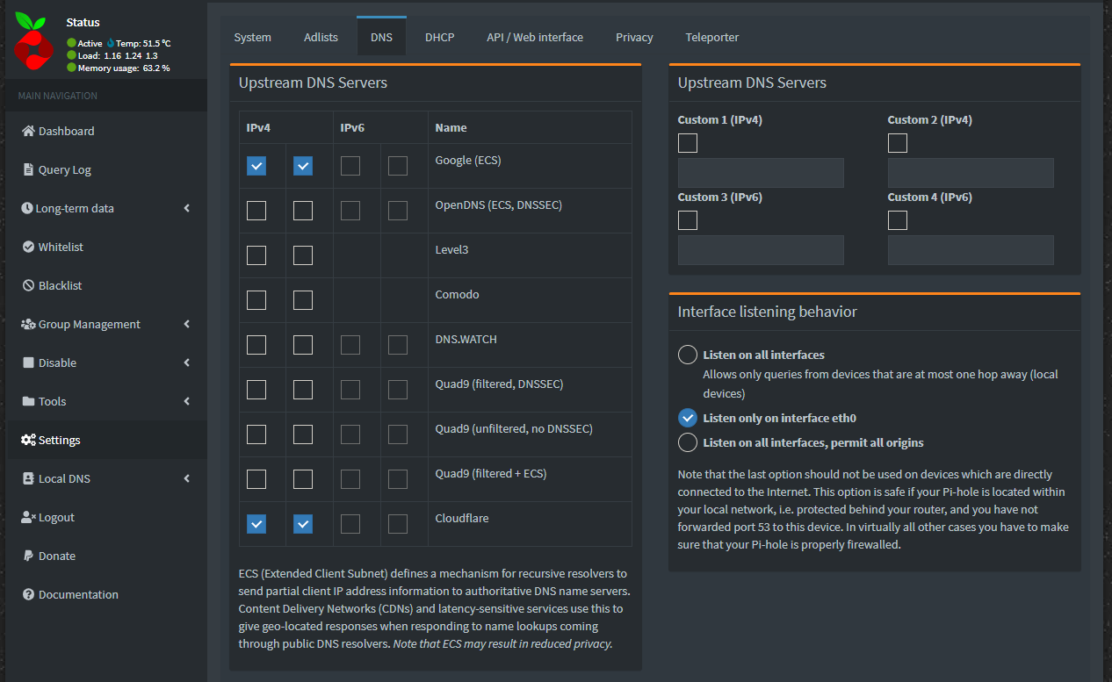1112x682 pixels.
Task: Click the Custom 2 (IPv4) address field
Action: pos(971,173)
